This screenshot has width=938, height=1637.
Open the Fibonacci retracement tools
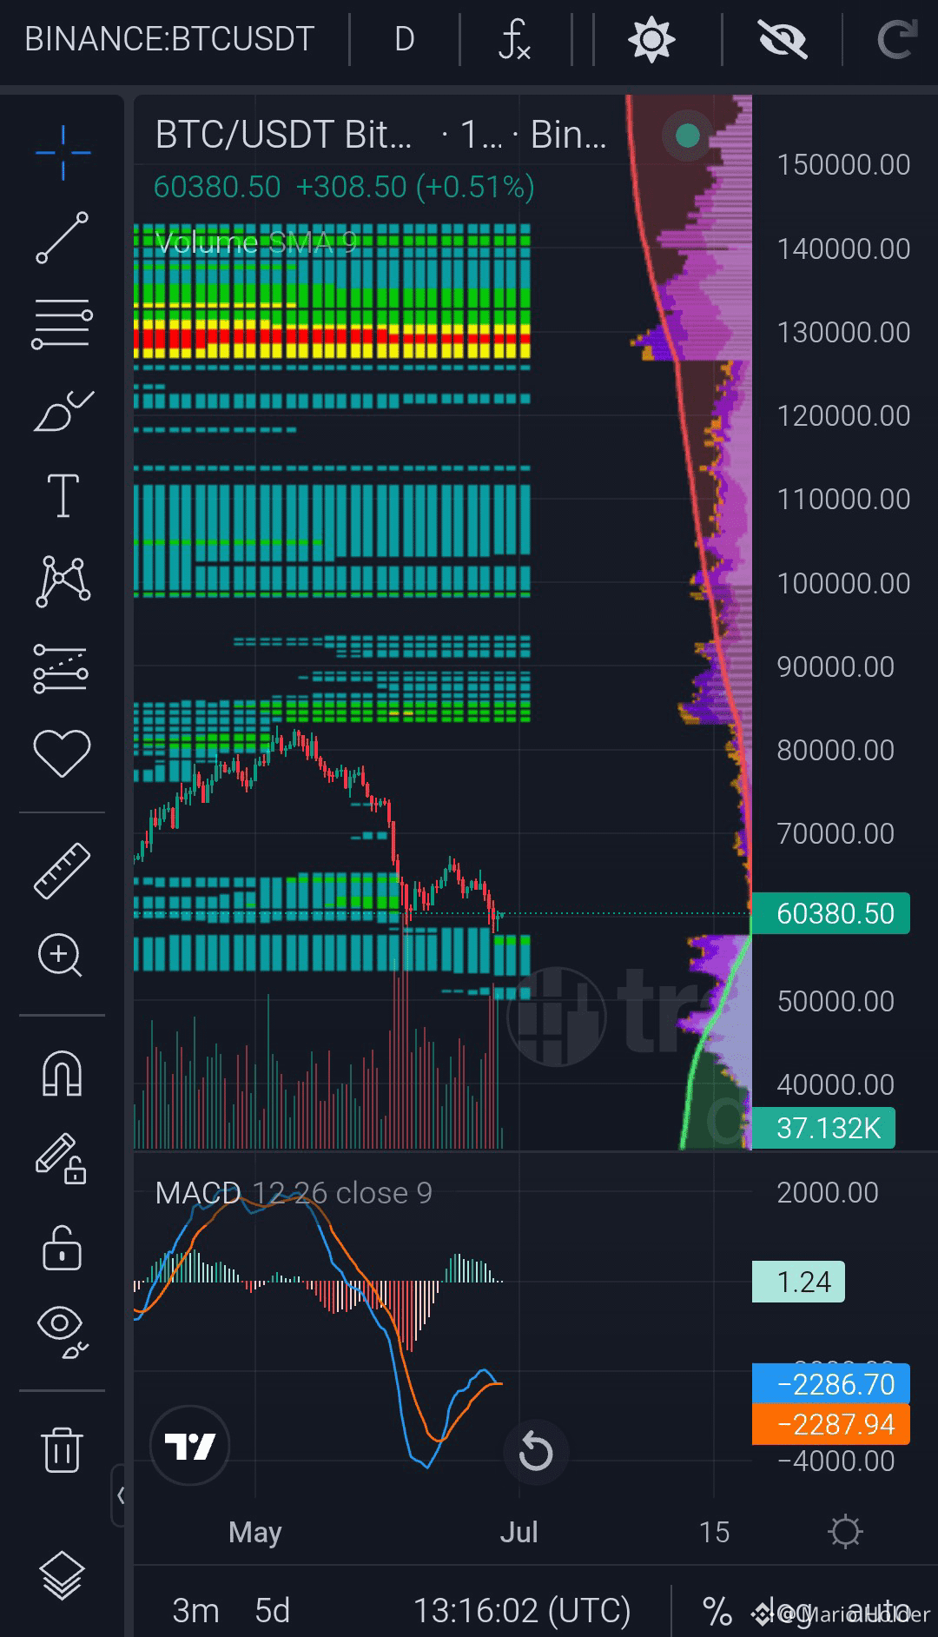click(63, 323)
